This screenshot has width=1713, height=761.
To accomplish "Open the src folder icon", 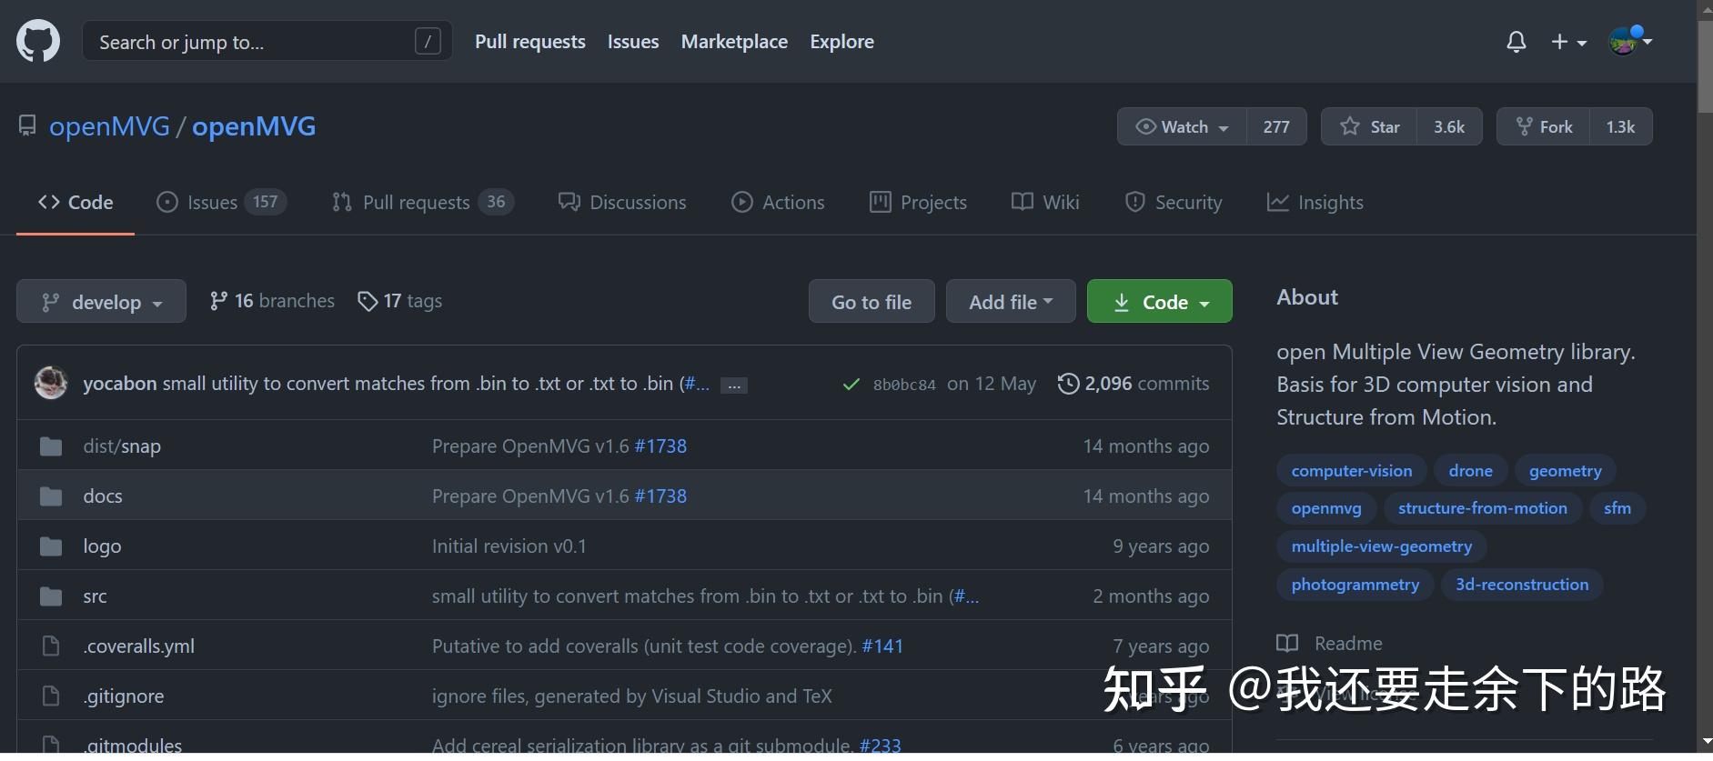I will pyautogui.click(x=51, y=596).
